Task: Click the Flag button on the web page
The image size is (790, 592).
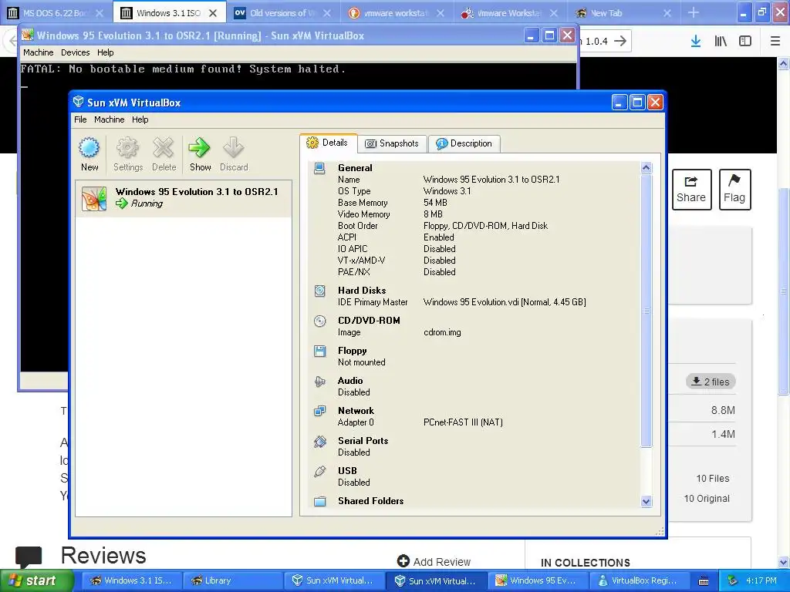Action: [x=734, y=190]
